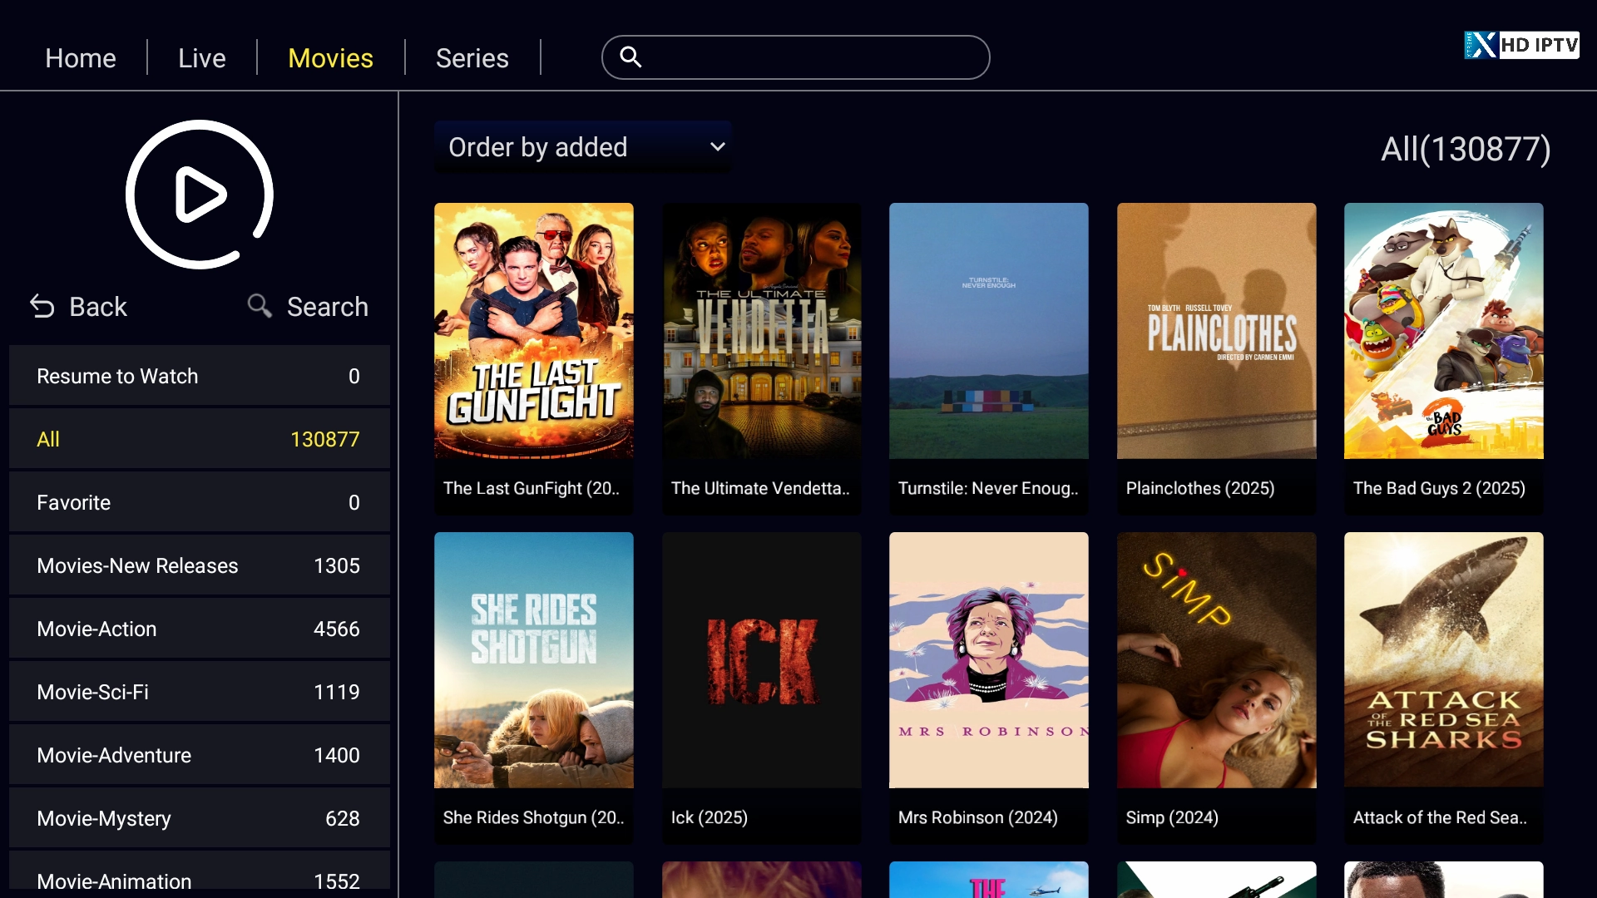Click the 'All(130877)' count label
This screenshot has width=1597, height=898.
1466,150
